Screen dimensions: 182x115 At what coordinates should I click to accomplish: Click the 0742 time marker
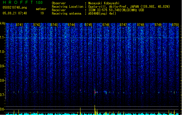point(37,25)
